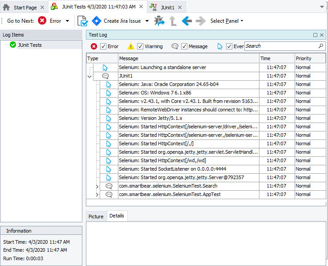Click the blue back arrow icon

[x=187, y=21]
